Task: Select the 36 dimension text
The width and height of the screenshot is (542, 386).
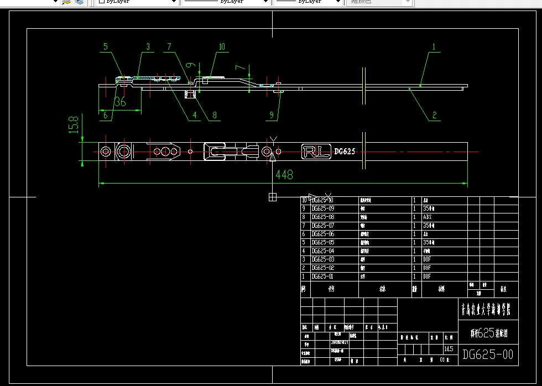Action: [120, 102]
